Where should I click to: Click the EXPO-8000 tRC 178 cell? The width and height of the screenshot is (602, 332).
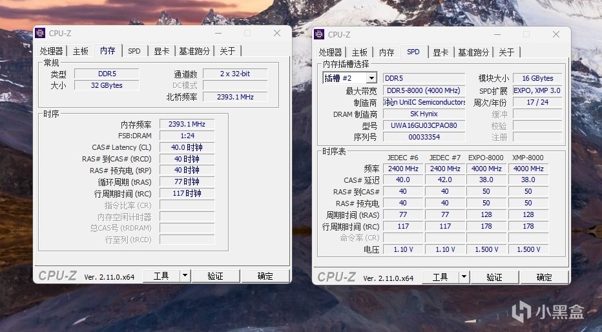pos(486,227)
